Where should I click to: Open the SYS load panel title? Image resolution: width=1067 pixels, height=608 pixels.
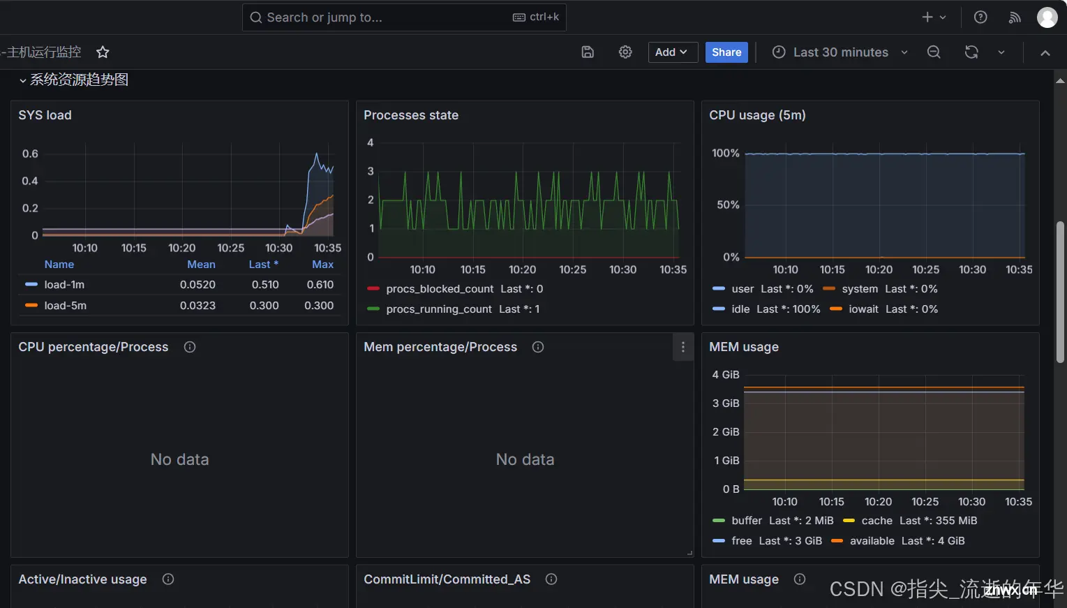coord(45,115)
